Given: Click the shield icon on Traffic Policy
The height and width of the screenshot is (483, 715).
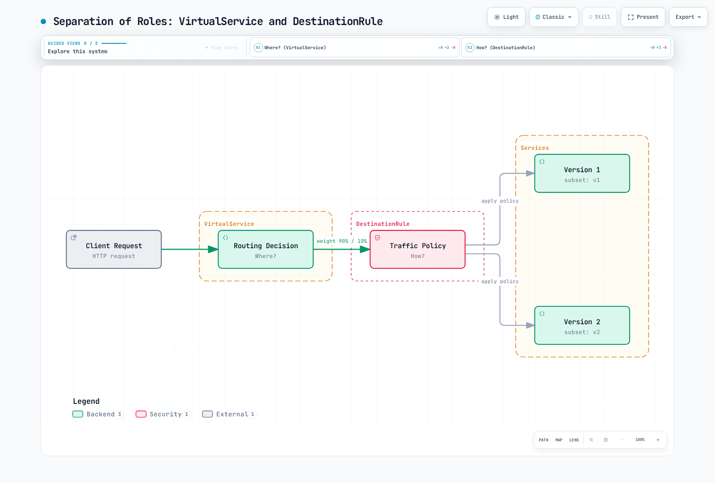Looking at the screenshot, I should pos(378,237).
